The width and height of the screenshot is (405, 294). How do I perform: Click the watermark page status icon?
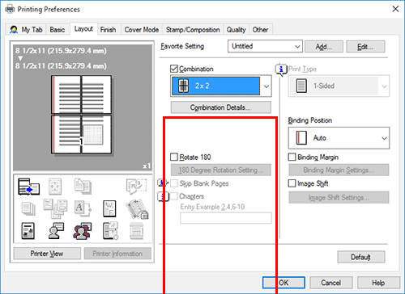[x=109, y=208]
